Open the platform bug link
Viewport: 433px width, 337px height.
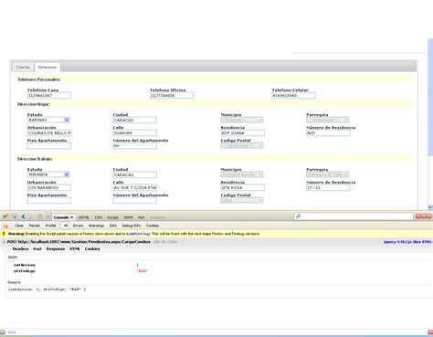(140, 234)
